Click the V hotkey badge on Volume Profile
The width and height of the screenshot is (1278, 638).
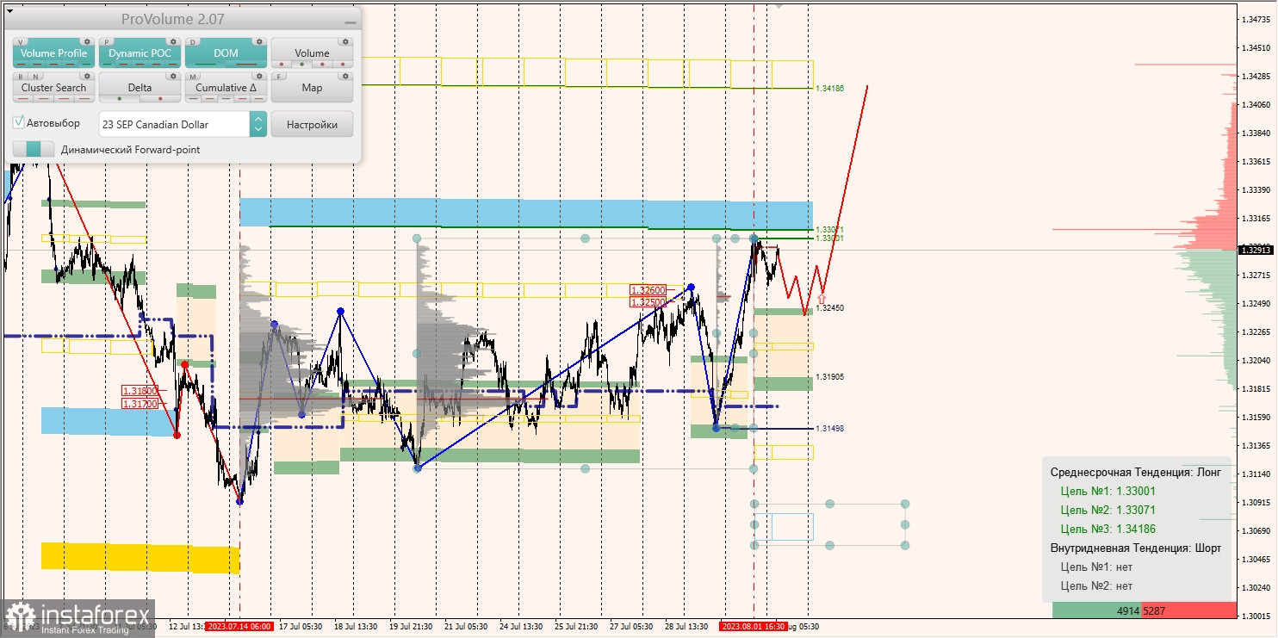click(21, 42)
